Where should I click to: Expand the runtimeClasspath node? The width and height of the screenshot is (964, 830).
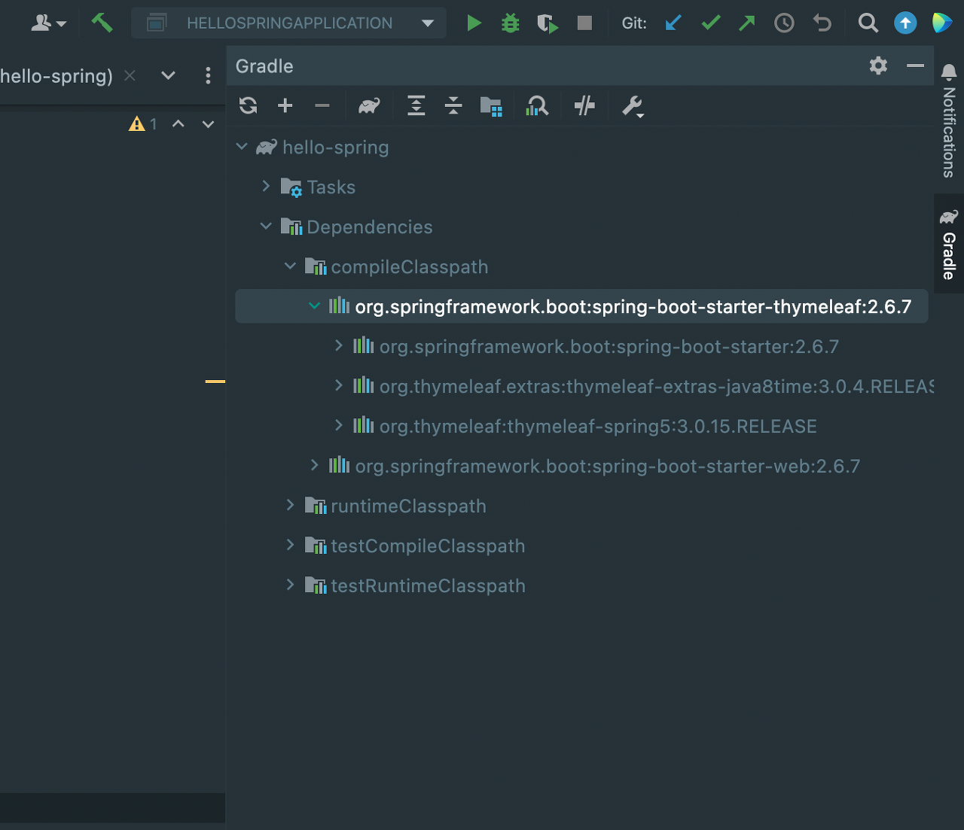pos(290,505)
